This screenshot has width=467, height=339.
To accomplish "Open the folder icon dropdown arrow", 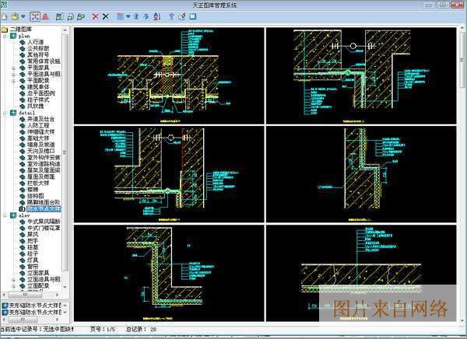I will pyautogui.click(x=24, y=16).
